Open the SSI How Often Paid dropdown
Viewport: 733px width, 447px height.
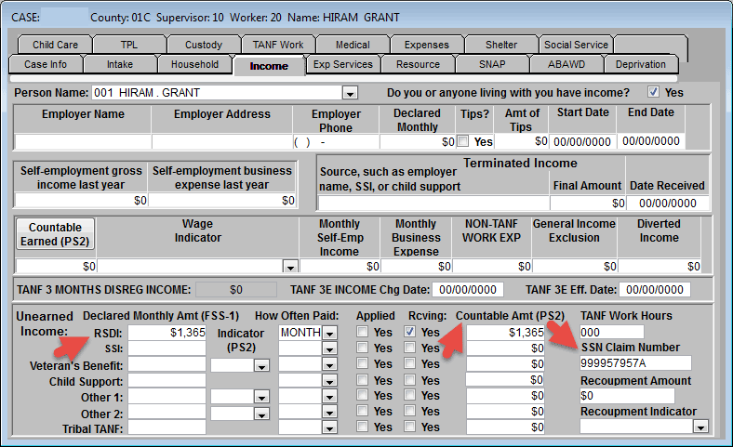pyautogui.click(x=329, y=348)
